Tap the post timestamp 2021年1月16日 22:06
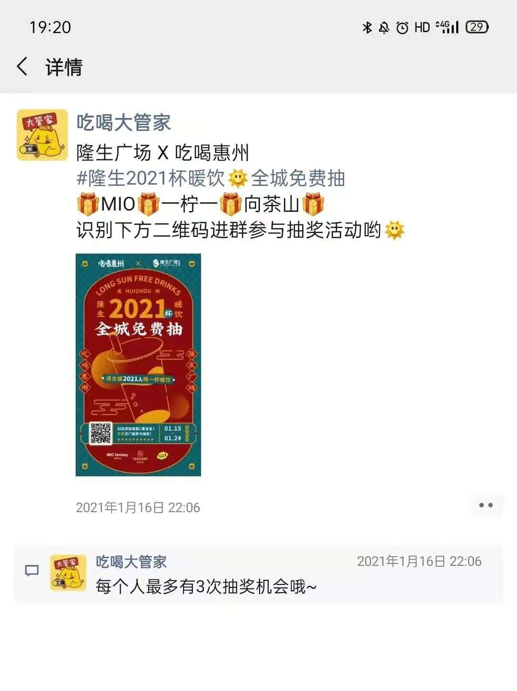The width and height of the screenshot is (517, 691). [x=138, y=507]
